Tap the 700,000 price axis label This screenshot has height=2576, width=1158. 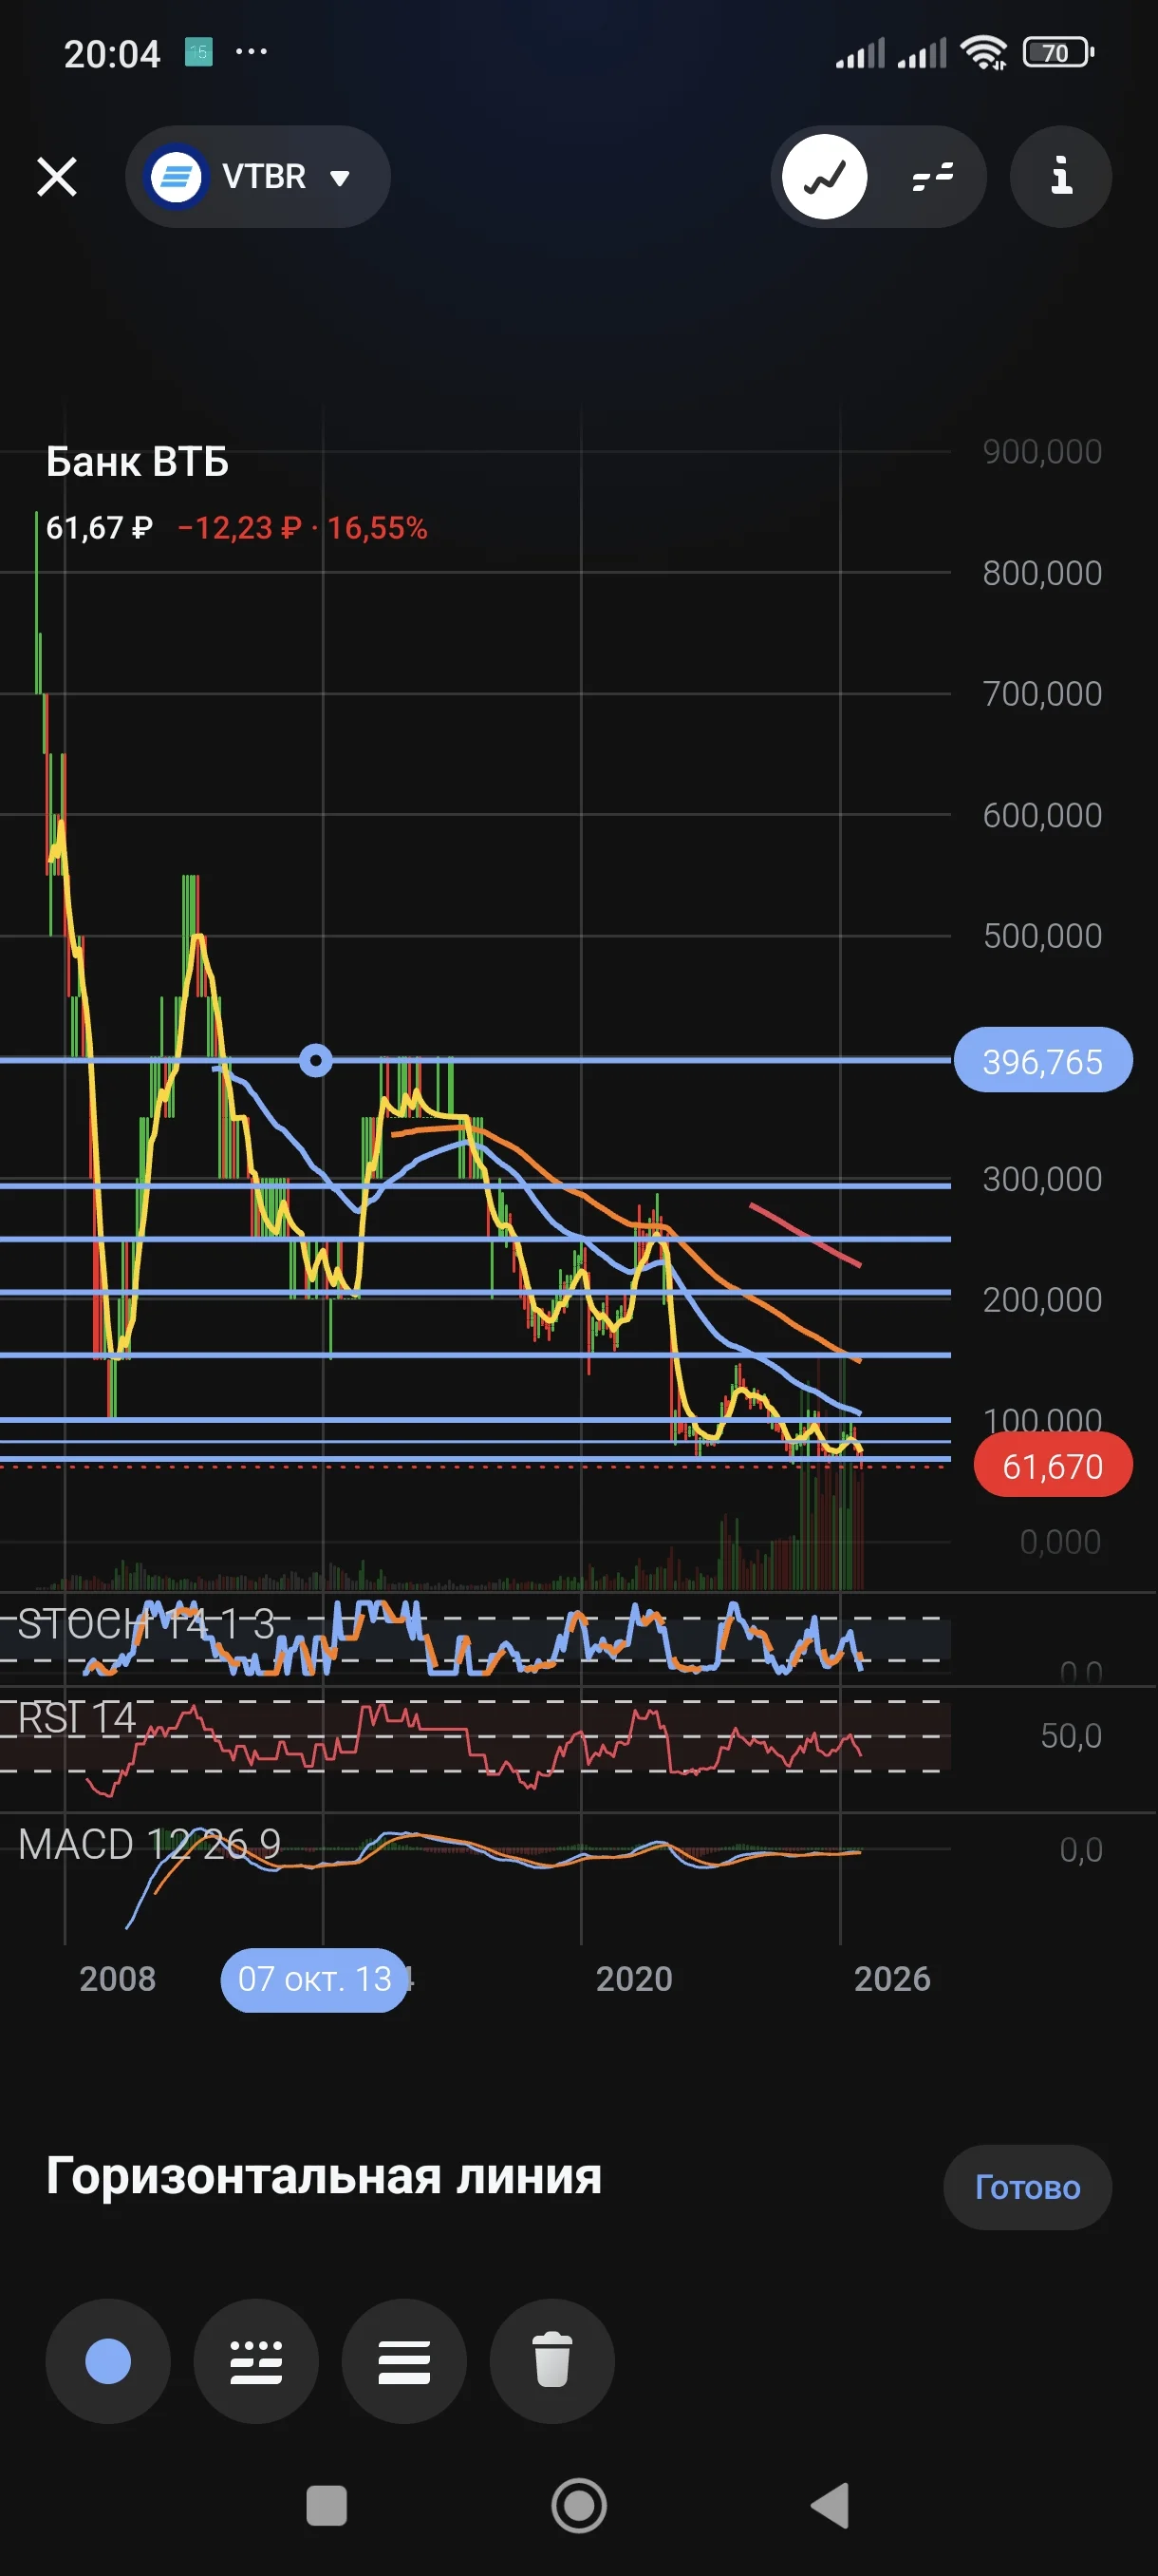[1042, 694]
